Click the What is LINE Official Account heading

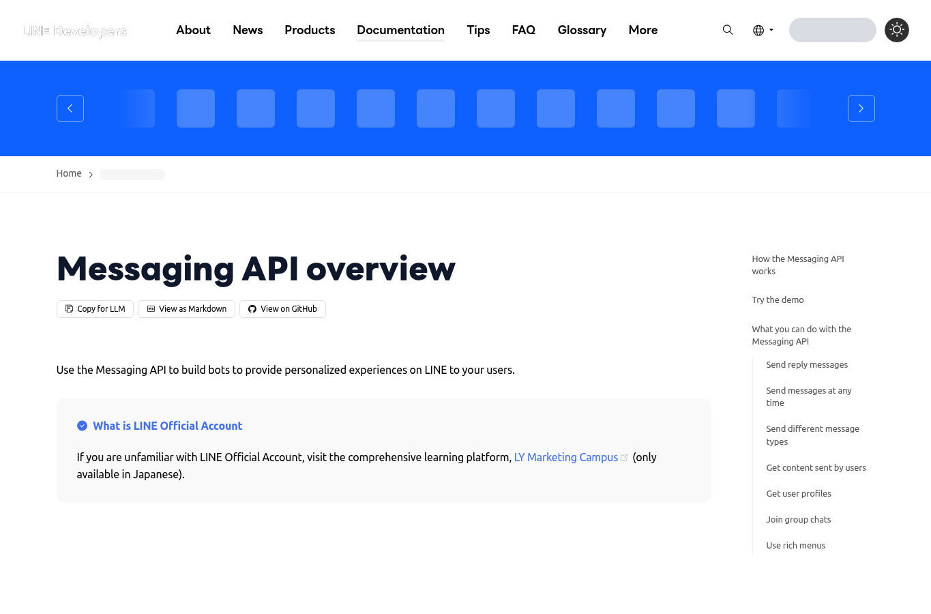click(168, 426)
